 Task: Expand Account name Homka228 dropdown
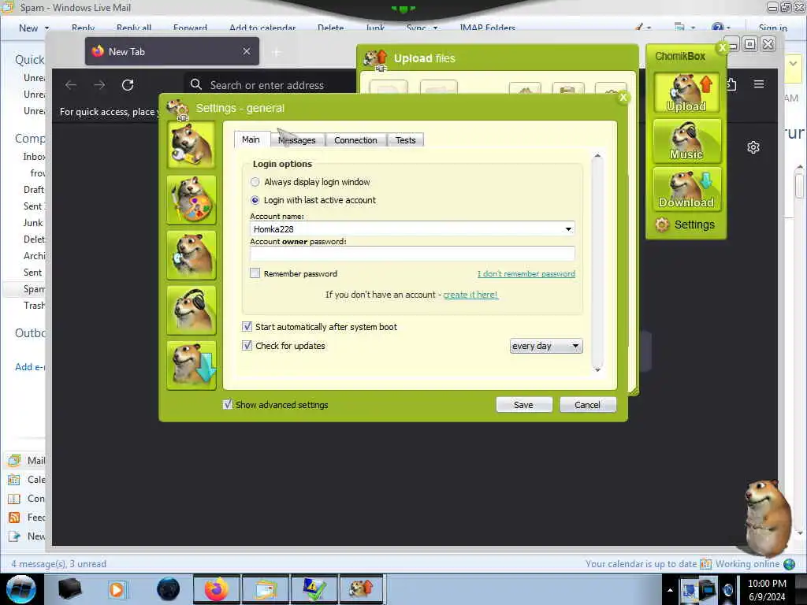[568, 229]
